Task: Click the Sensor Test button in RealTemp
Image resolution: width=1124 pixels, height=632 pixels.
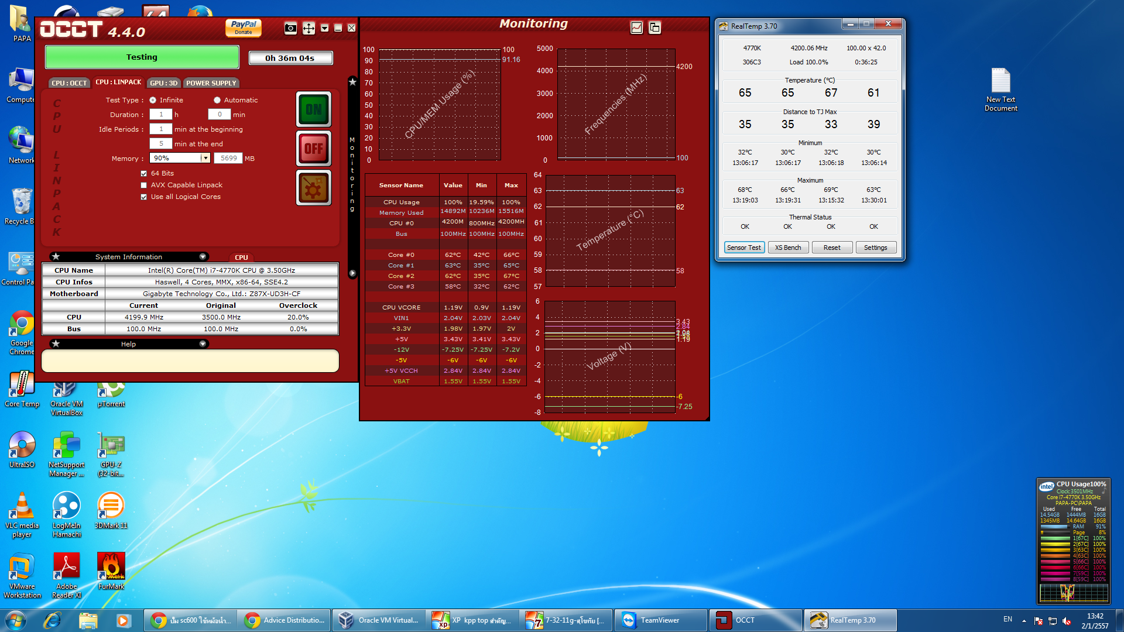Action: click(x=743, y=248)
